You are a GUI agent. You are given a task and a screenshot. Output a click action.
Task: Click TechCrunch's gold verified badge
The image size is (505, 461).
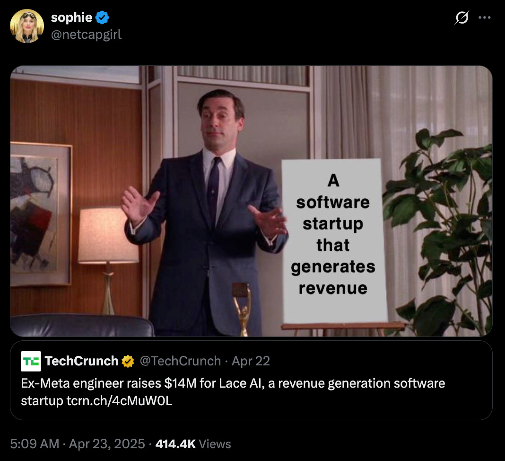pos(128,362)
